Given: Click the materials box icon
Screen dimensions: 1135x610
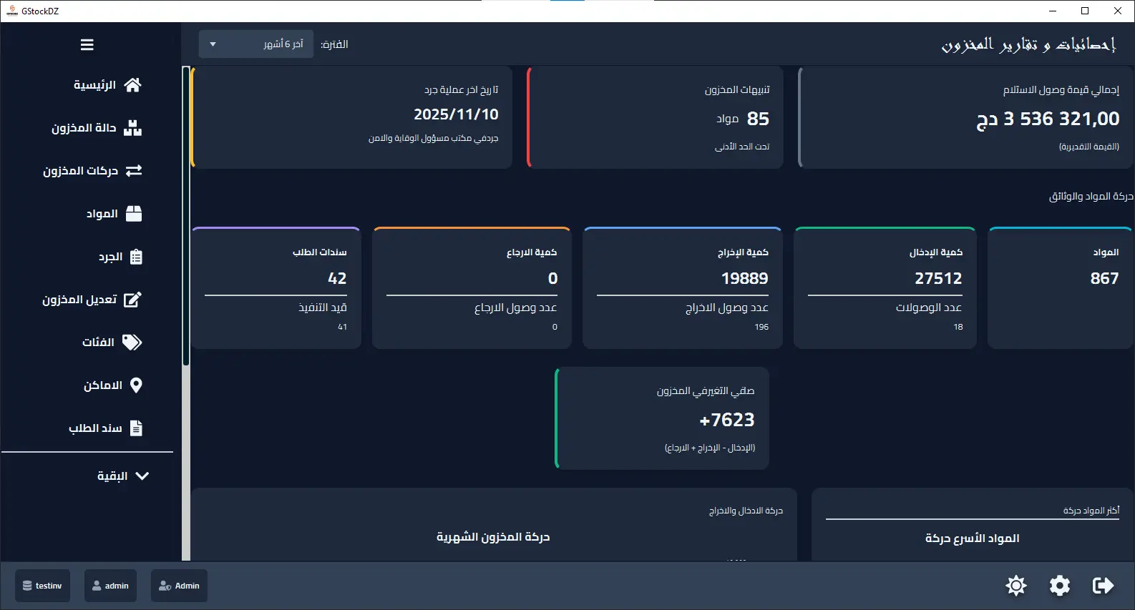Looking at the screenshot, I should (x=134, y=214).
